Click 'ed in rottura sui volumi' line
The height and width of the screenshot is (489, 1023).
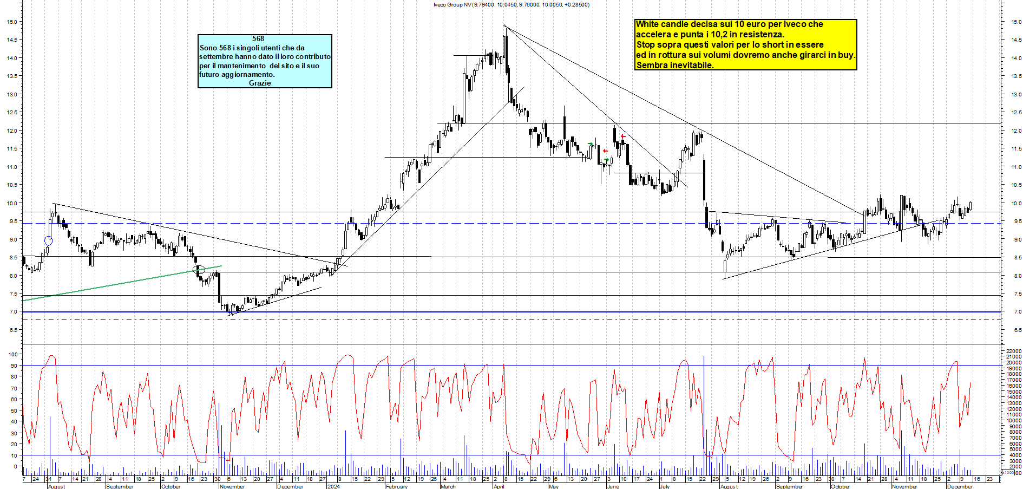click(745, 55)
